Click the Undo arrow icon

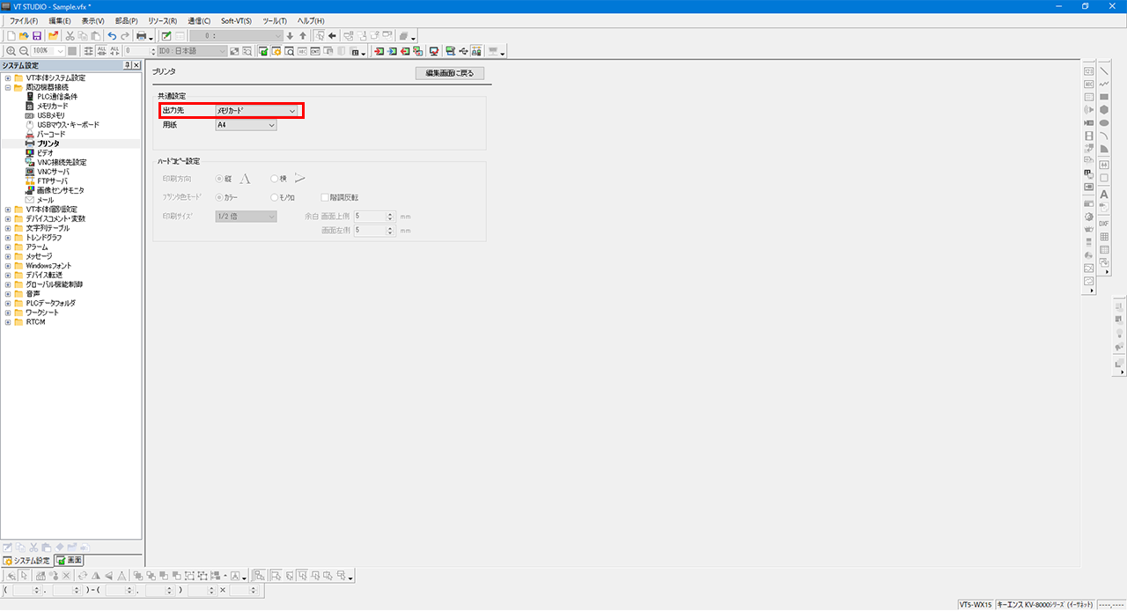coord(112,36)
